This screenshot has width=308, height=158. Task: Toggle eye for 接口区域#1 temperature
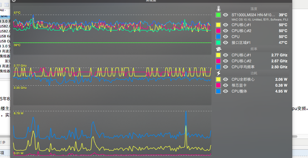pyautogui.click(x=225, y=42)
